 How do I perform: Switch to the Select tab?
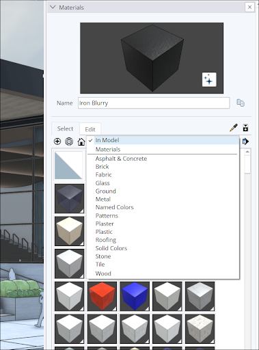coord(65,129)
